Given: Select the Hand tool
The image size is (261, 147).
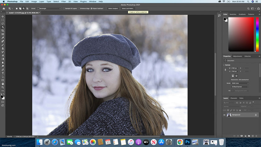Looking at the screenshot, I should pyautogui.click(x=3, y=84).
